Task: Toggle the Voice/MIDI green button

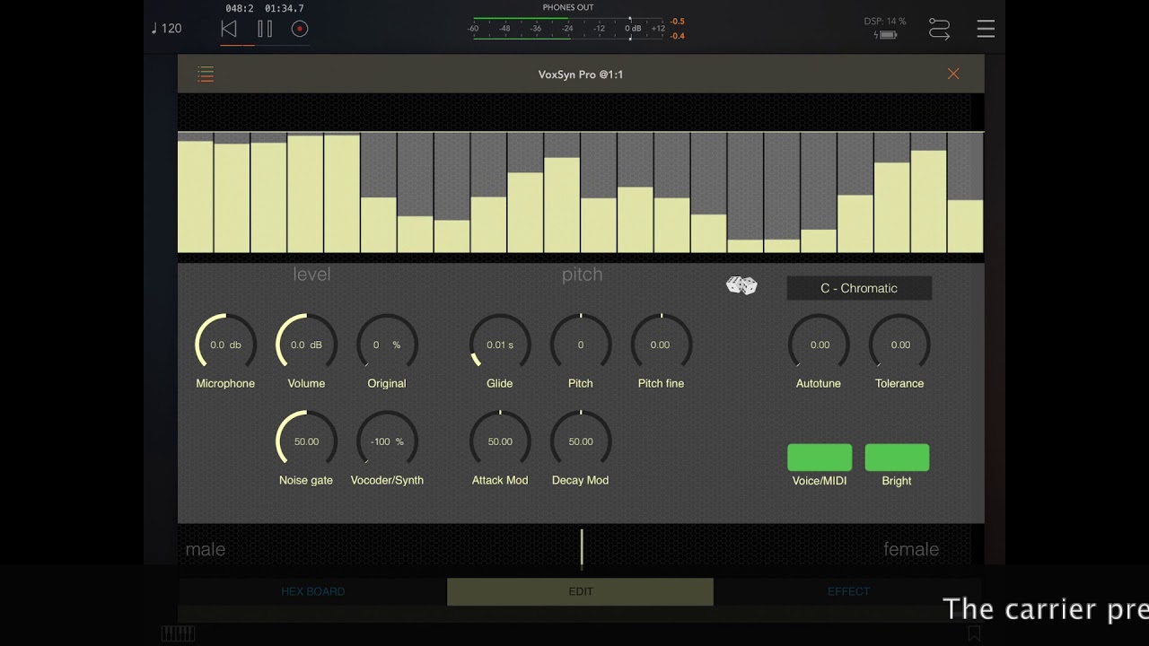Action: [x=820, y=458]
